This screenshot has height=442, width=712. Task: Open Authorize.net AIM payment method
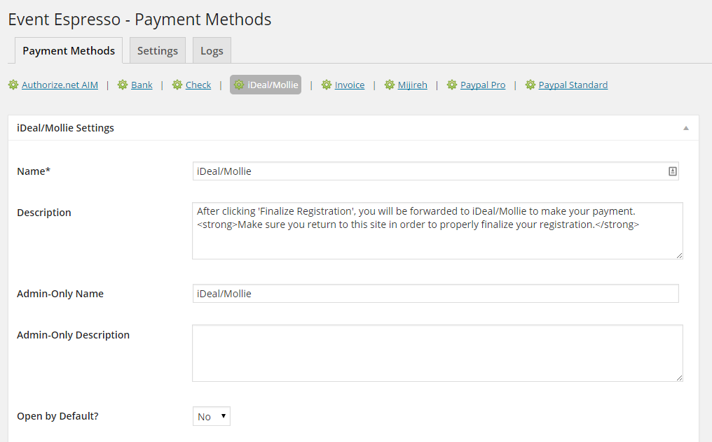[60, 85]
